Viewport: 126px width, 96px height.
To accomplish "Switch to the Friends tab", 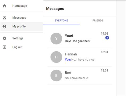I will pos(98,20).
